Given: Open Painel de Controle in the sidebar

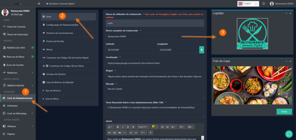Looking at the screenshot, I should [16, 27].
